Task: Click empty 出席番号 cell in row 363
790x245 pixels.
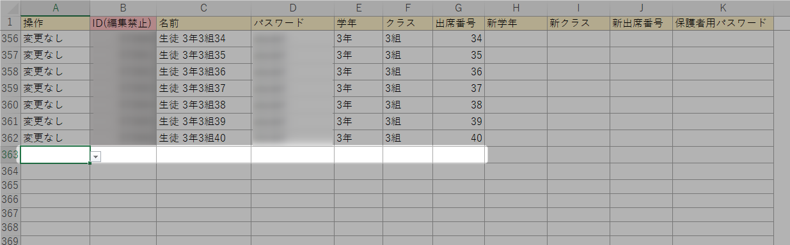Action: (458, 154)
